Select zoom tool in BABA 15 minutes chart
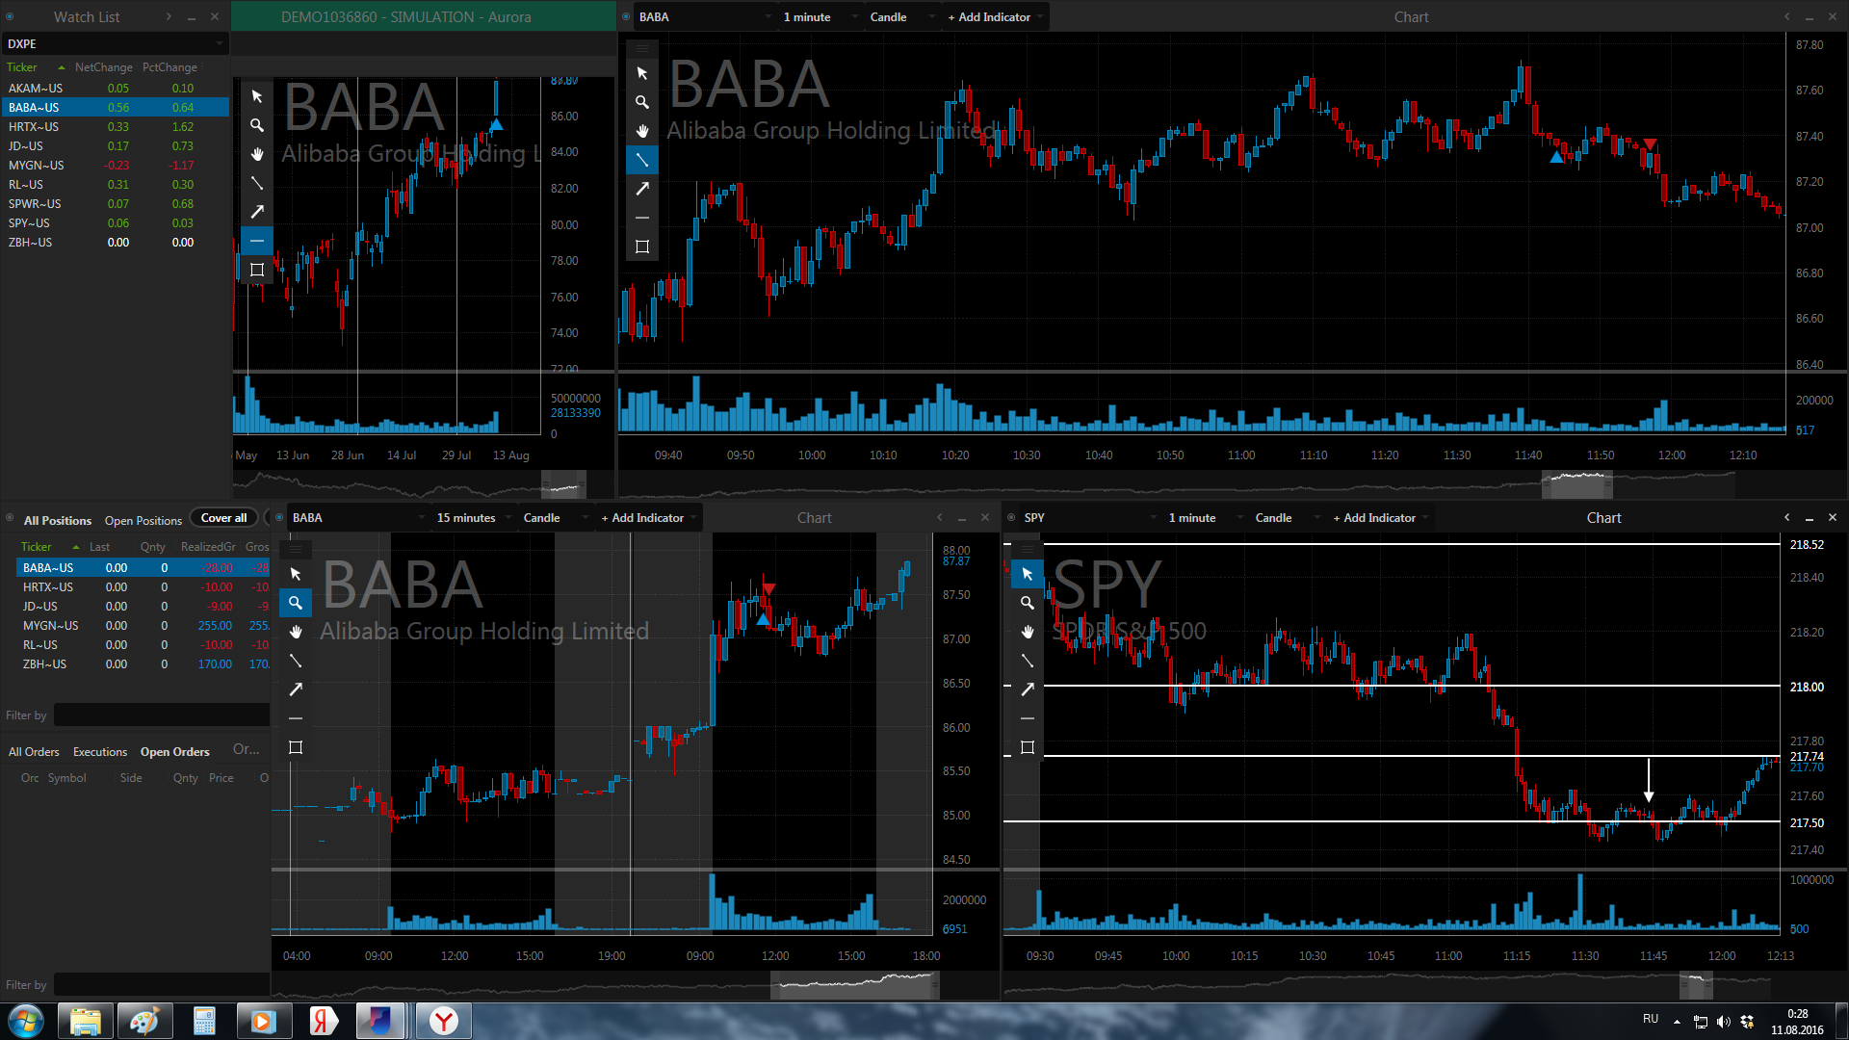1849x1040 pixels. pyautogui.click(x=296, y=603)
